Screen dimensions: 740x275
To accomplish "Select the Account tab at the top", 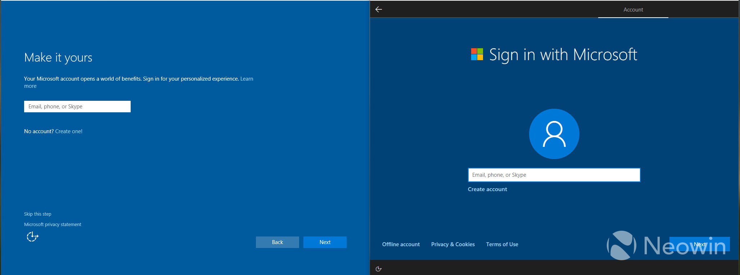I will pos(633,10).
